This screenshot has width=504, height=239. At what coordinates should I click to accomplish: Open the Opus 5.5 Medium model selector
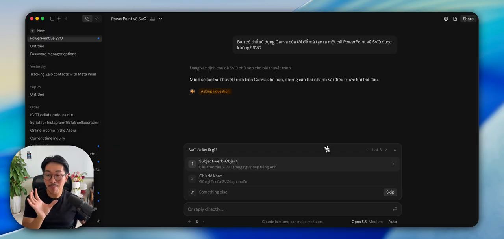tap(367, 222)
